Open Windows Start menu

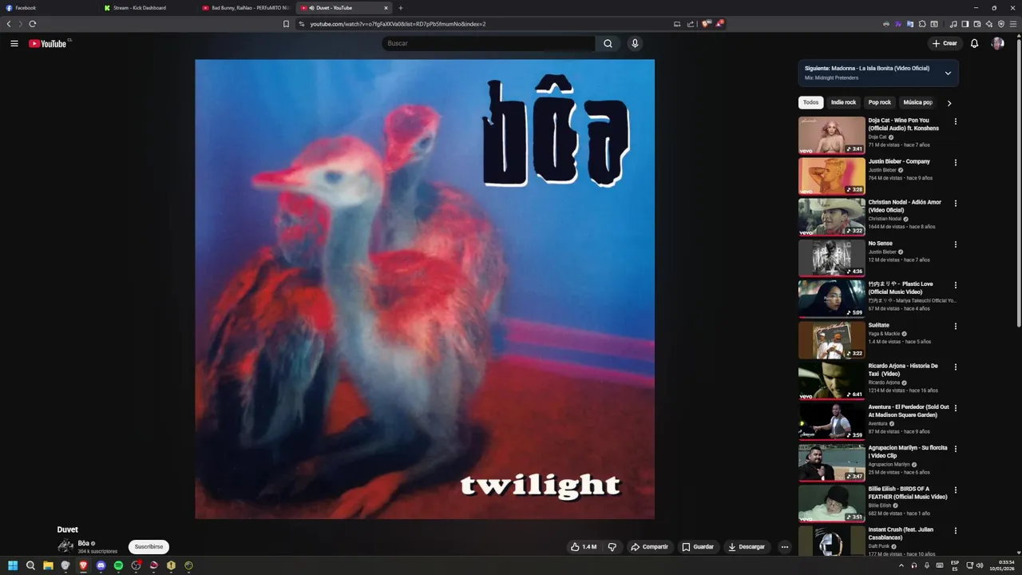pyautogui.click(x=13, y=565)
